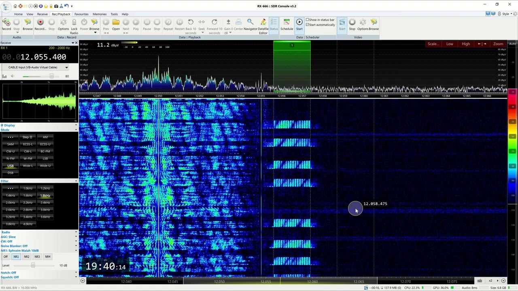Click the Low button on spectrum
The image size is (518, 291).
(x=450, y=44)
